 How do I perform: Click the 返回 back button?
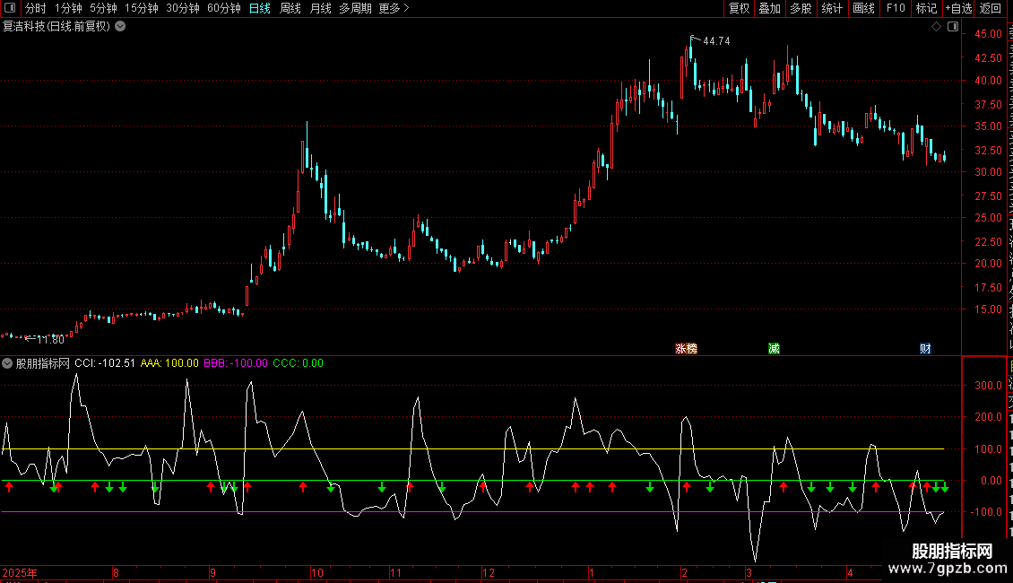991,8
